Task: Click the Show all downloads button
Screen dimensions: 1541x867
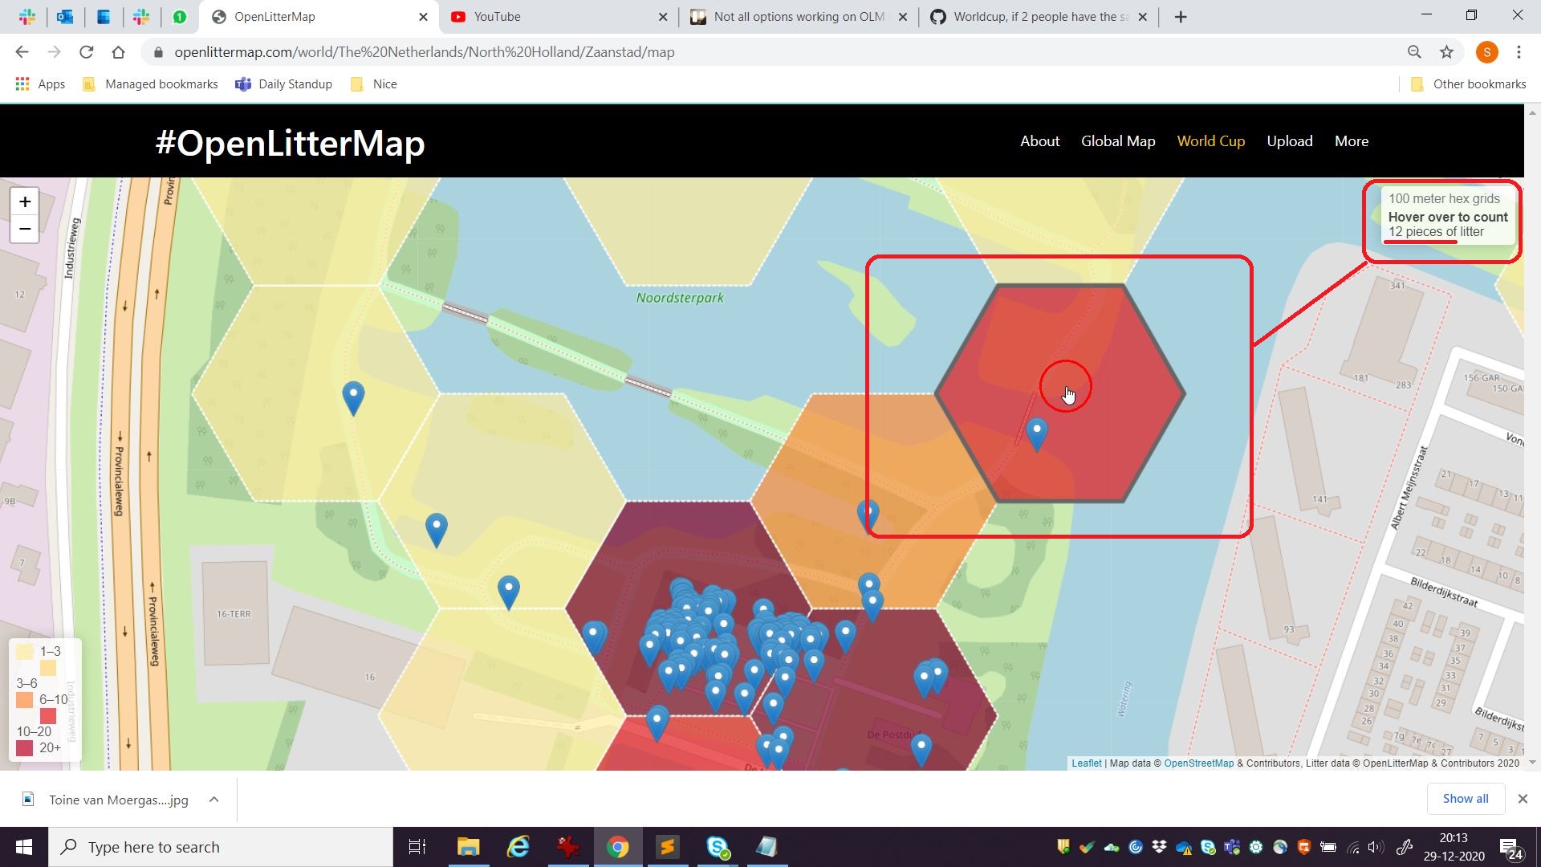Action: click(1466, 799)
